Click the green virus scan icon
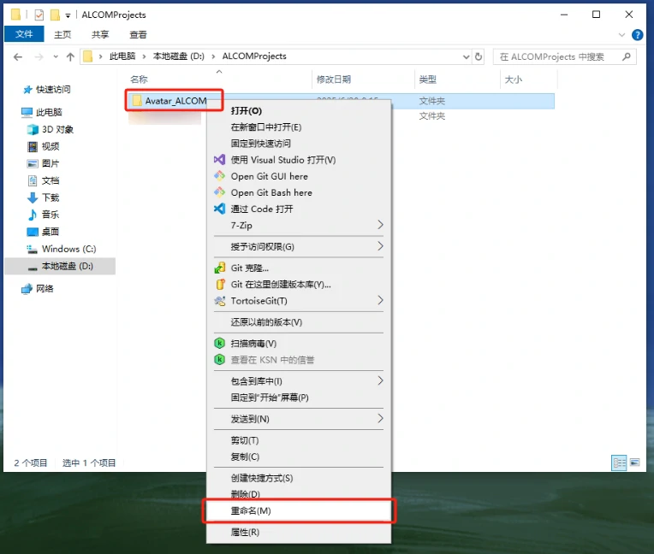This screenshot has height=554, width=654. pos(219,343)
